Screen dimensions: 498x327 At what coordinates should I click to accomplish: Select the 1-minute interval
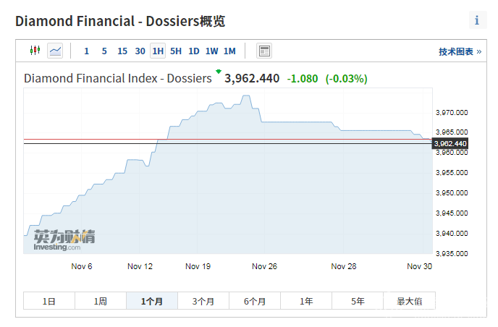87,51
